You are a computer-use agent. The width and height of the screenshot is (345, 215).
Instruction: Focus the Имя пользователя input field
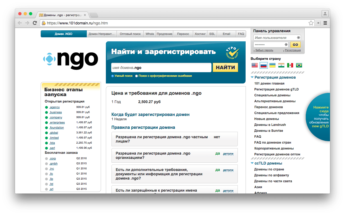click(277, 38)
